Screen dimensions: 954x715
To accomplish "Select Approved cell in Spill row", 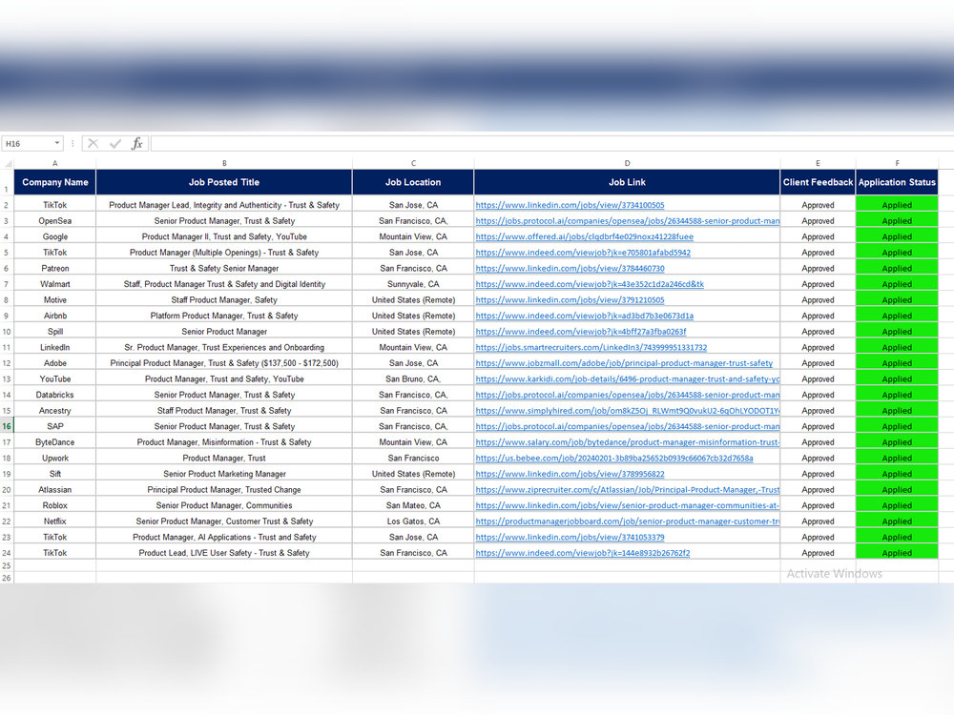I will [818, 332].
